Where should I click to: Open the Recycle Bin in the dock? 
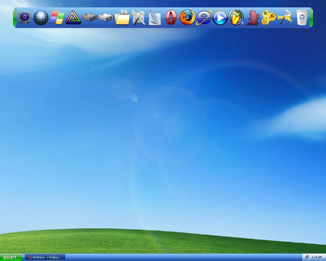302,17
